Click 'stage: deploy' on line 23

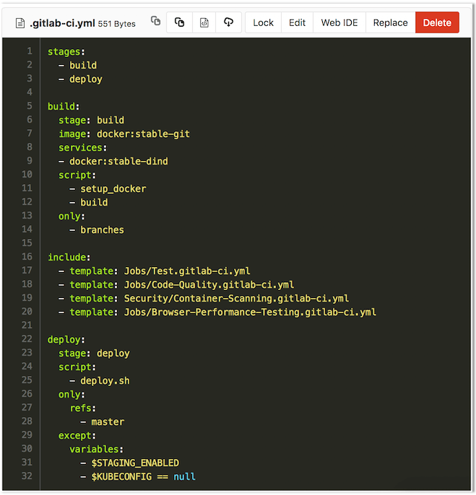point(94,354)
